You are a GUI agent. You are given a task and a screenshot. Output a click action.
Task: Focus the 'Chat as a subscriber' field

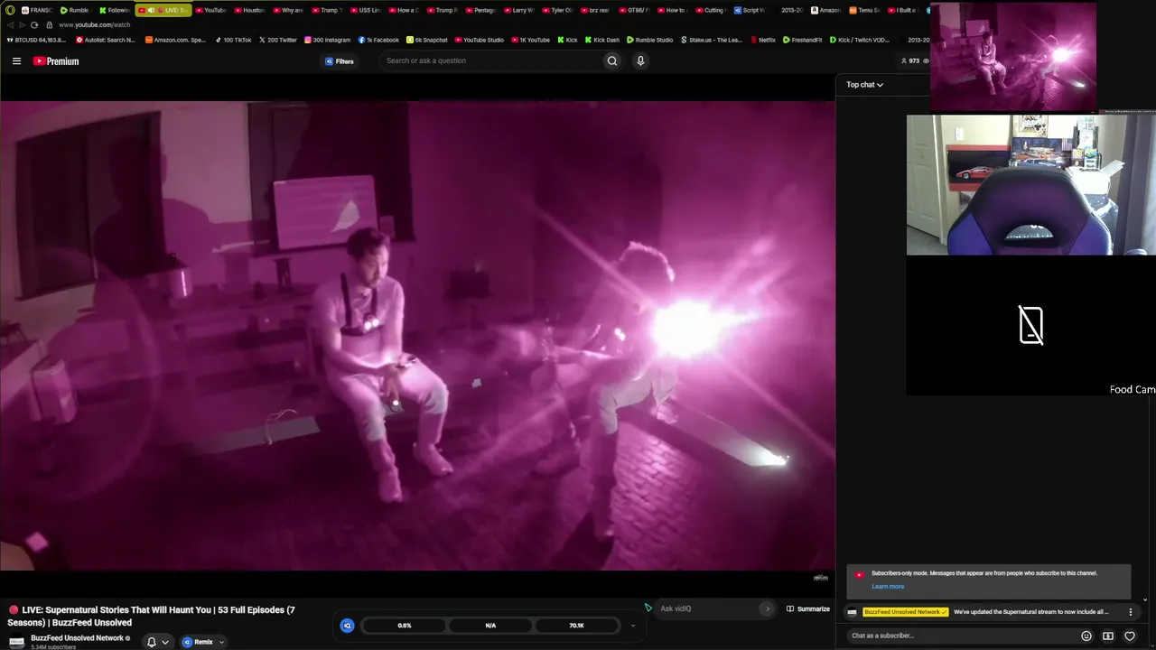962,636
